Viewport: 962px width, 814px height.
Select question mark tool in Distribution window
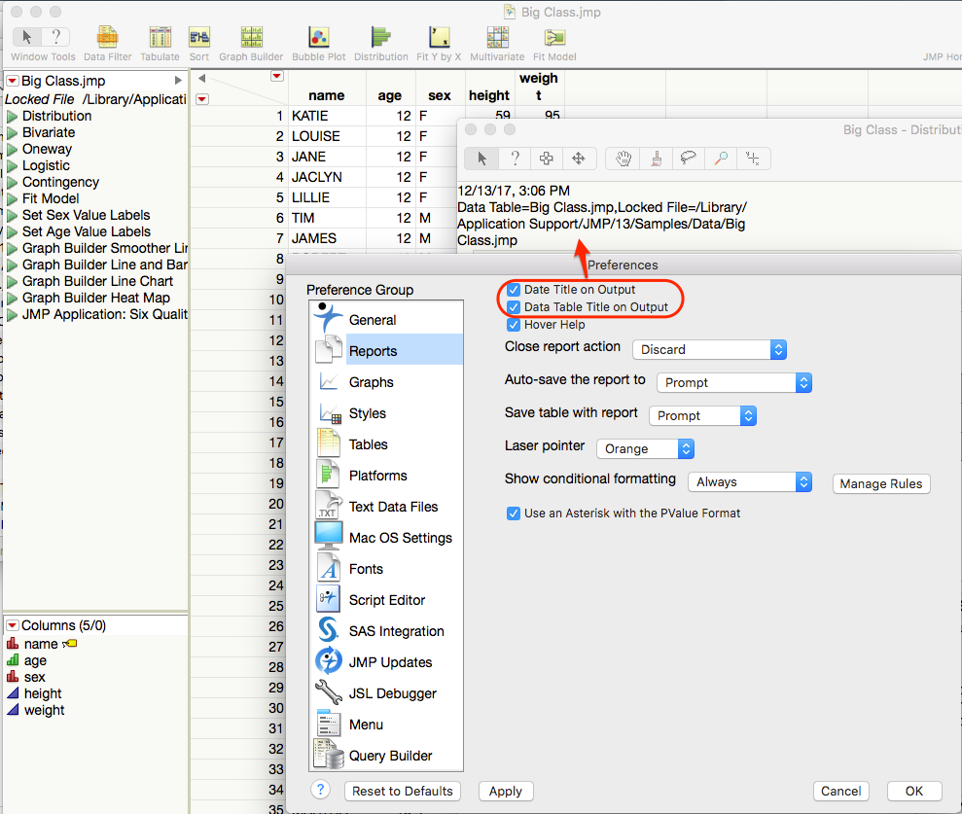coord(515,159)
